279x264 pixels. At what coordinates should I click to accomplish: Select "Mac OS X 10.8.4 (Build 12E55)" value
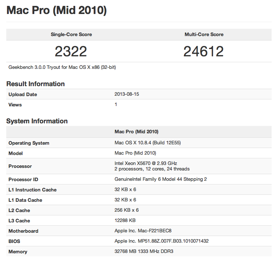148,143
